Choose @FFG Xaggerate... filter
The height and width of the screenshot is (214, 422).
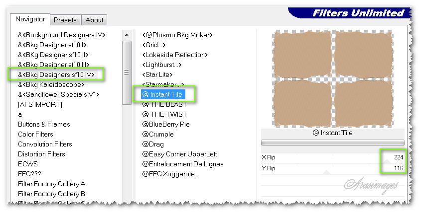(x=170, y=174)
